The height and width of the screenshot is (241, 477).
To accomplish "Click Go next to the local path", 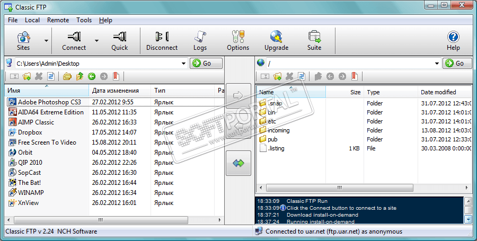I will [x=206, y=63].
